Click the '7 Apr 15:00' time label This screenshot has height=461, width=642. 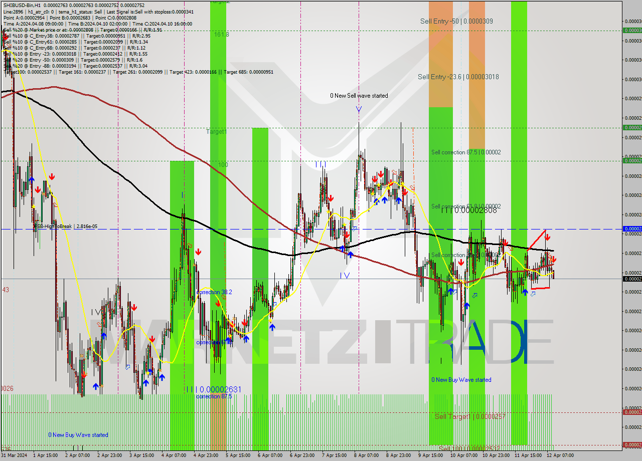point(336,455)
